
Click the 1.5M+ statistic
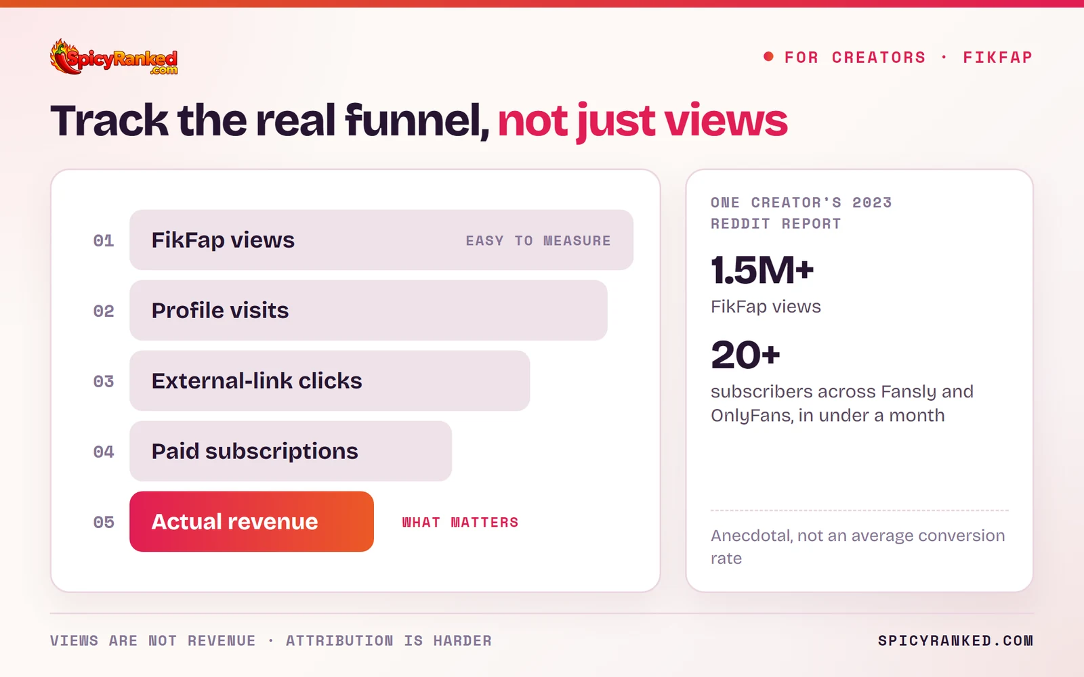762,270
